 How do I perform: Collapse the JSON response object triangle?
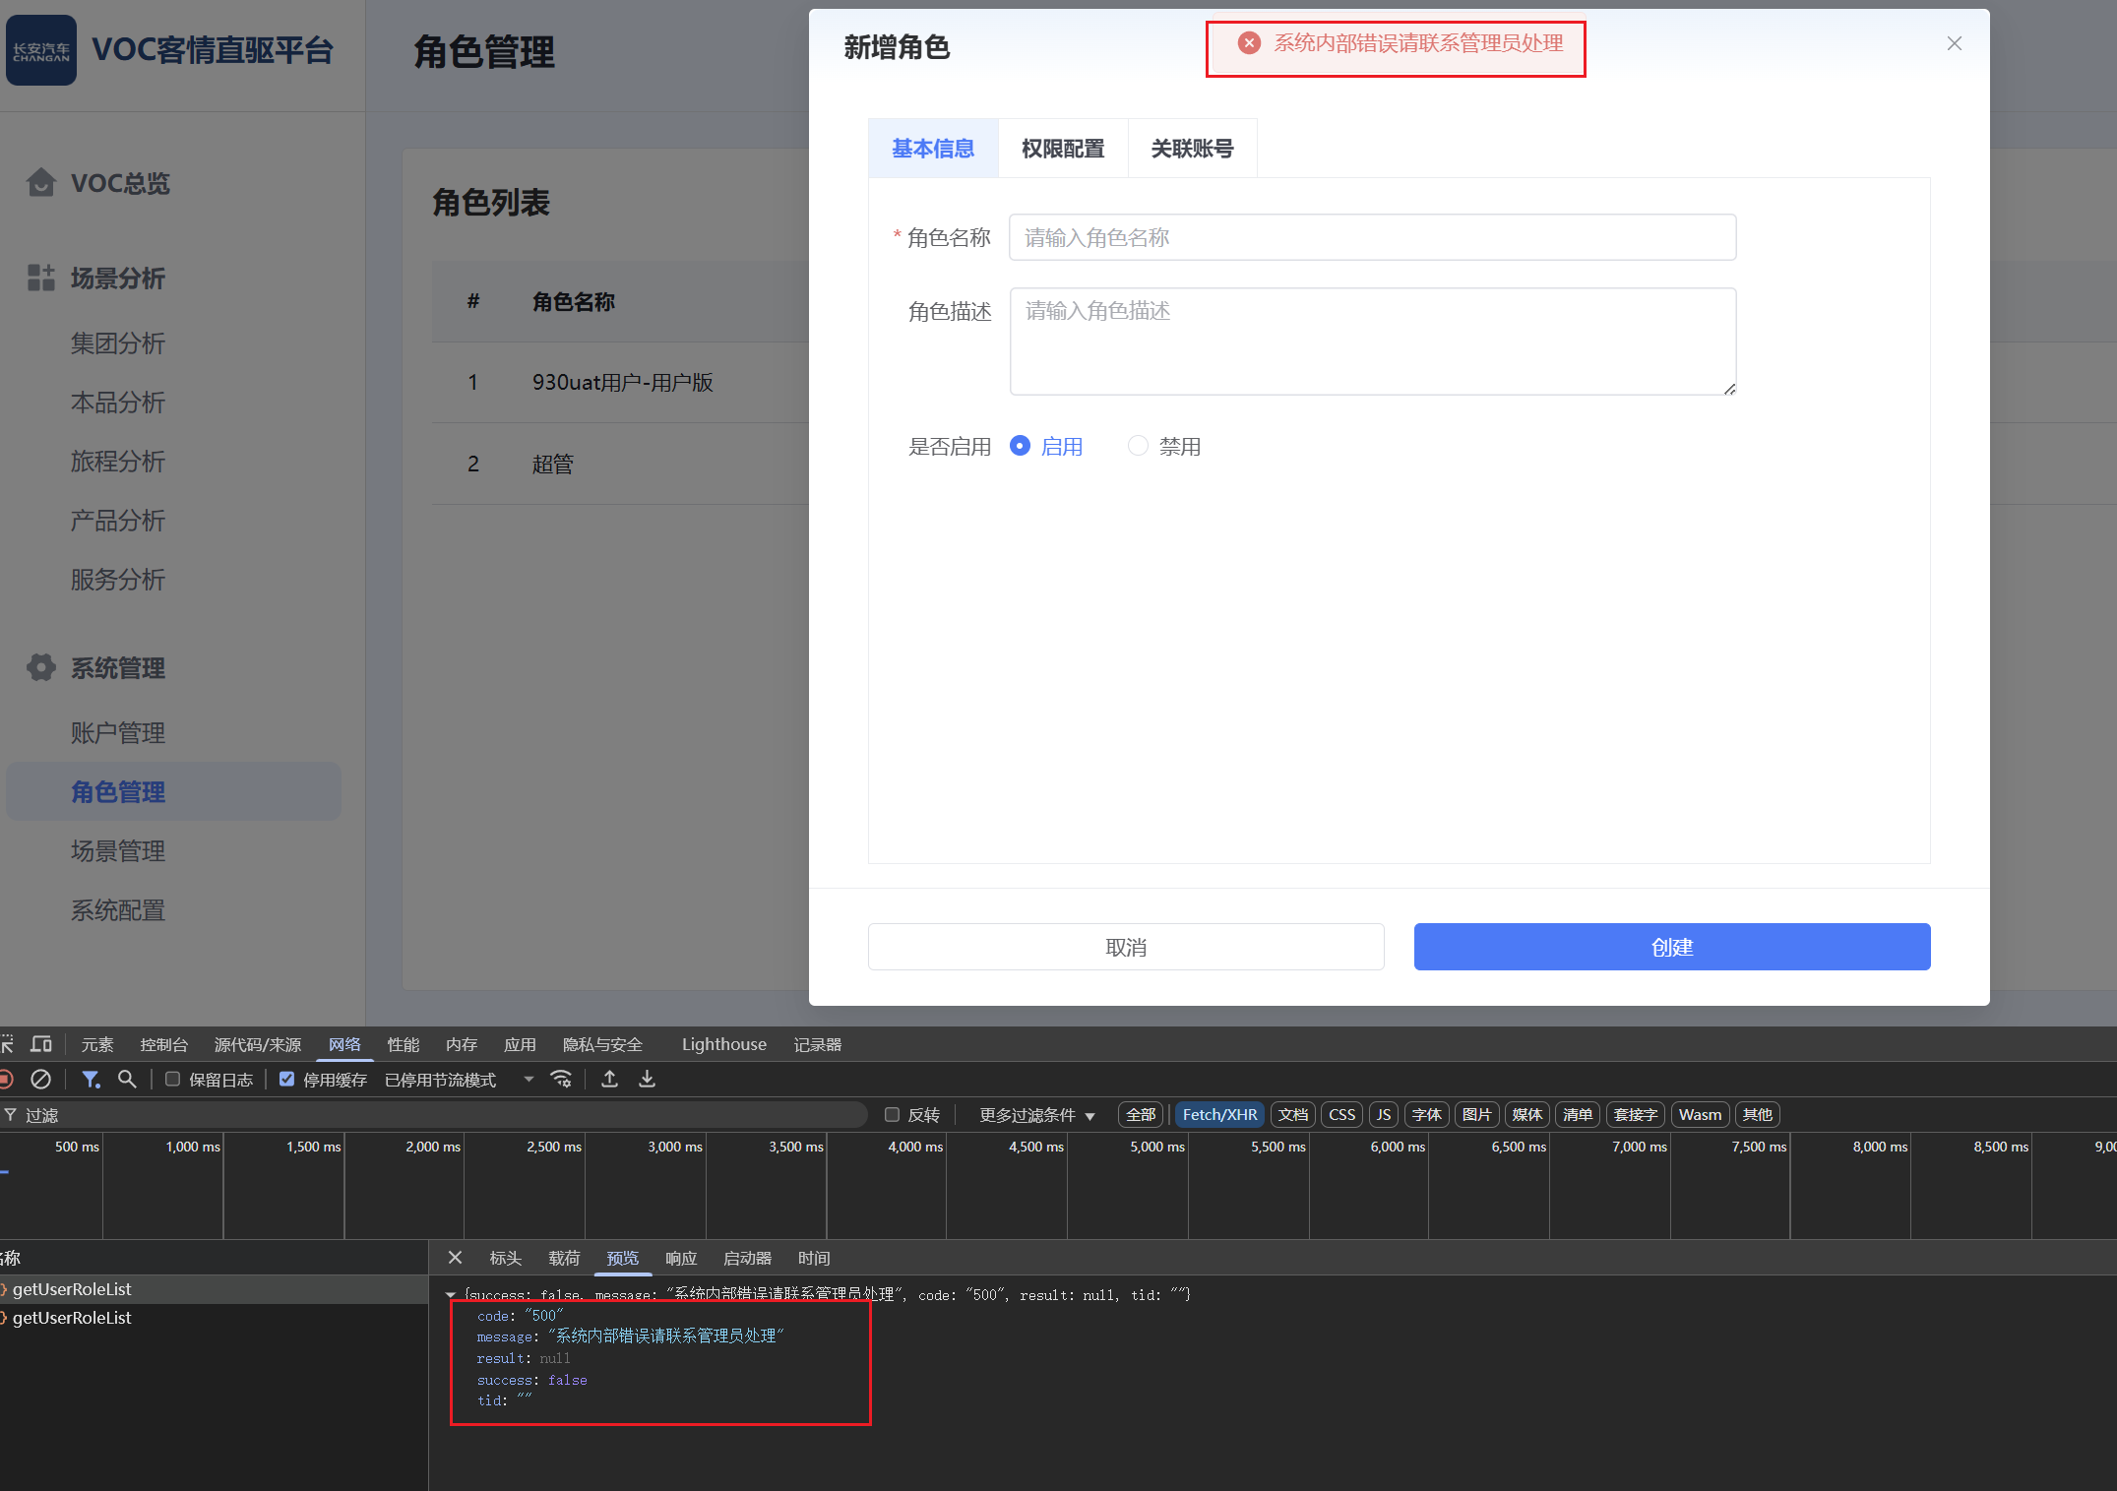(451, 1295)
